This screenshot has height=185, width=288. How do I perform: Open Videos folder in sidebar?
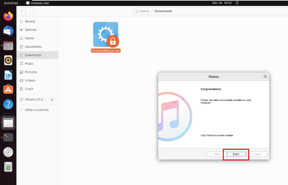coord(38,80)
